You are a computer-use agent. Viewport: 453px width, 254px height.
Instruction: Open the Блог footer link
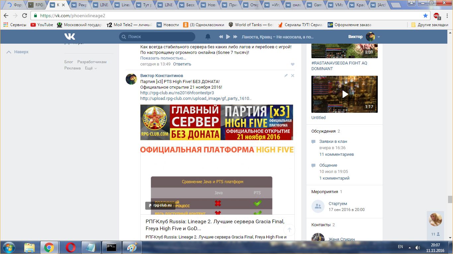69,62
